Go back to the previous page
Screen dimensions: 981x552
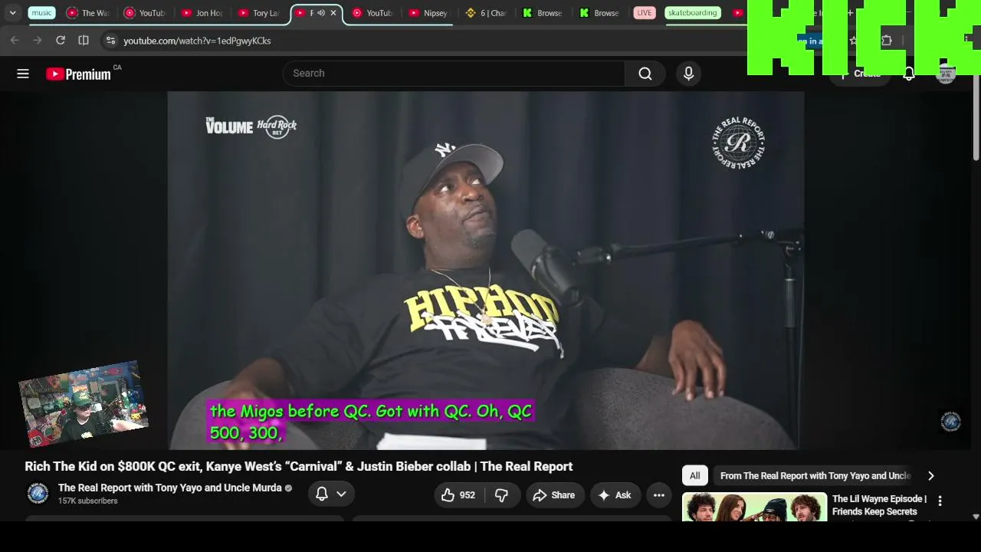pos(15,41)
